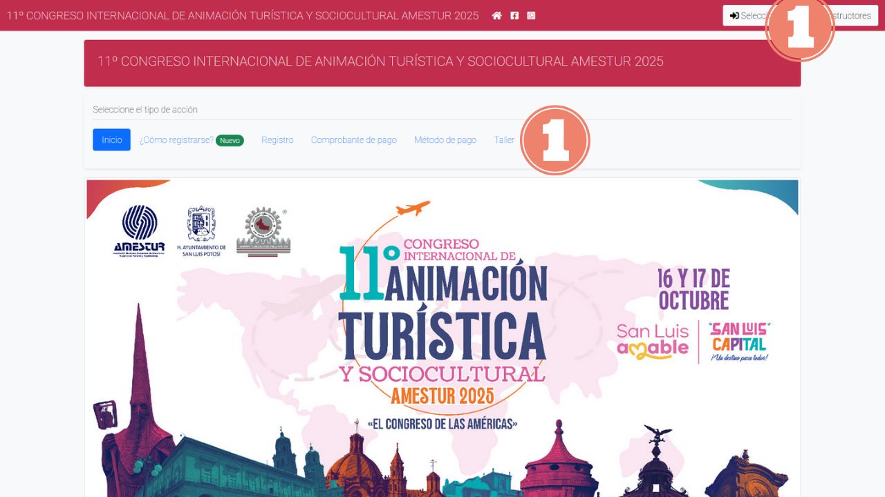
Task: Open the Comprobante de pago tab
Action: click(353, 140)
